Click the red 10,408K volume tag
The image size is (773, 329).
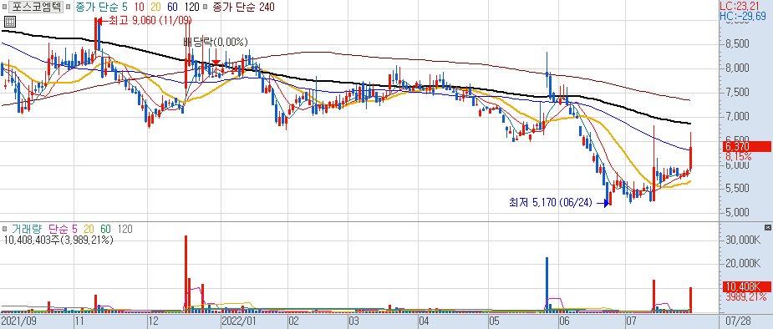[x=747, y=286]
